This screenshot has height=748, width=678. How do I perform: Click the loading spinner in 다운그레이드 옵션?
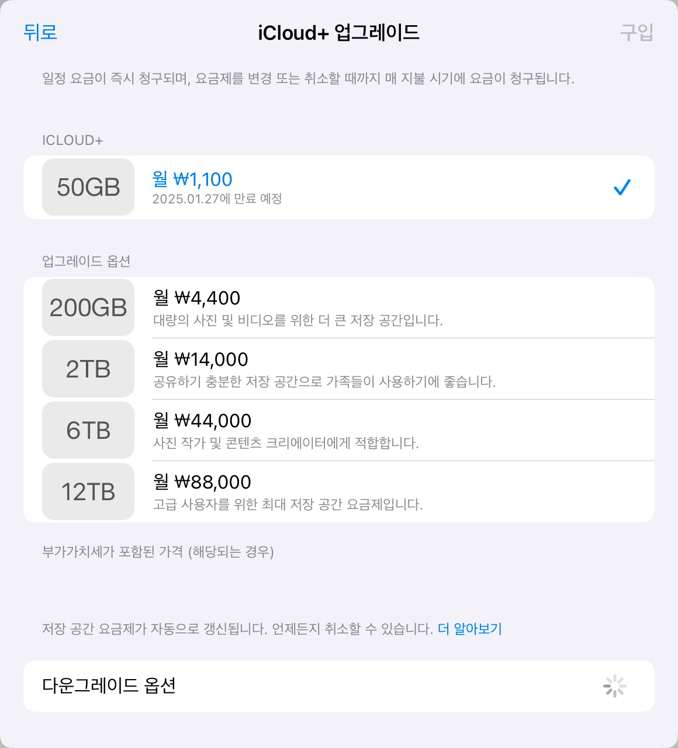pos(614,686)
